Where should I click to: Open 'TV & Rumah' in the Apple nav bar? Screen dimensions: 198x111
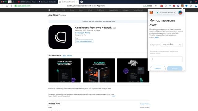[101, 10]
